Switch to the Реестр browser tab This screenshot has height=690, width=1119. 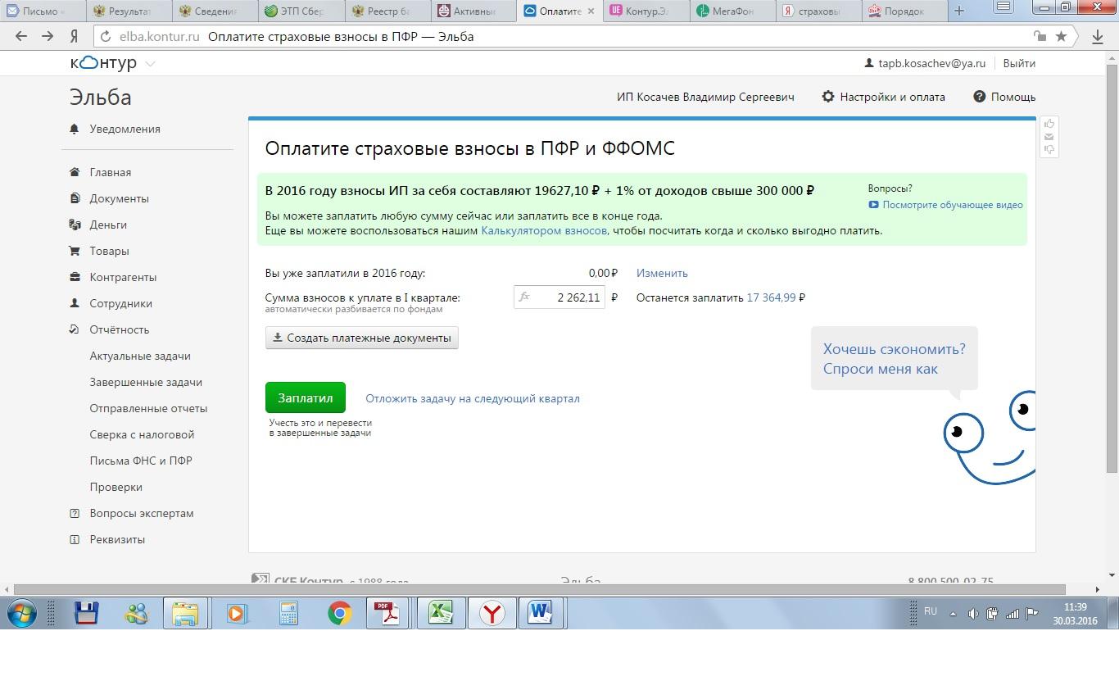coord(387,11)
